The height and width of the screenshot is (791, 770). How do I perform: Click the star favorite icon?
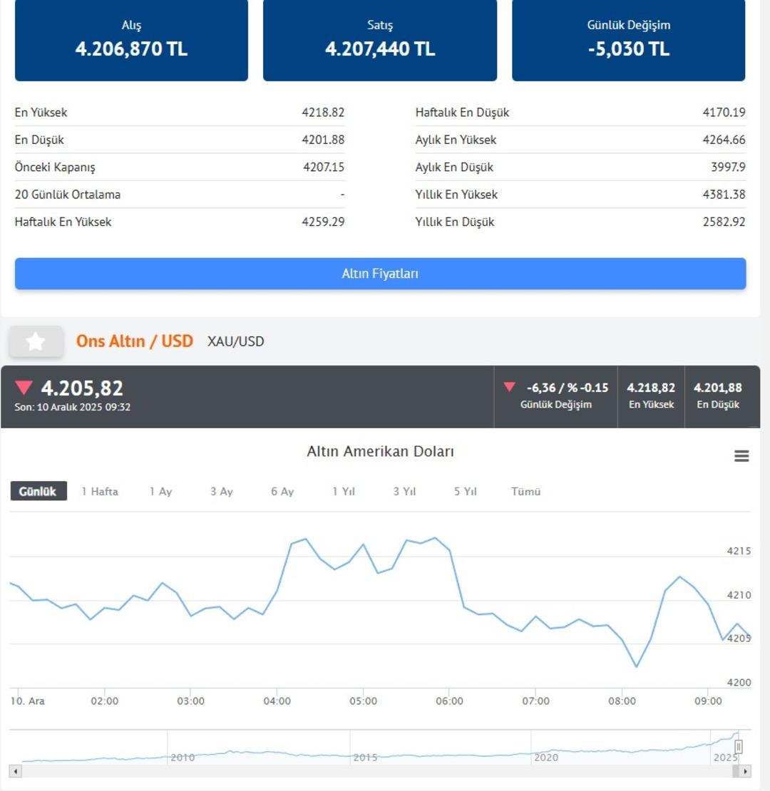pyautogui.click(x=36, y=342)
